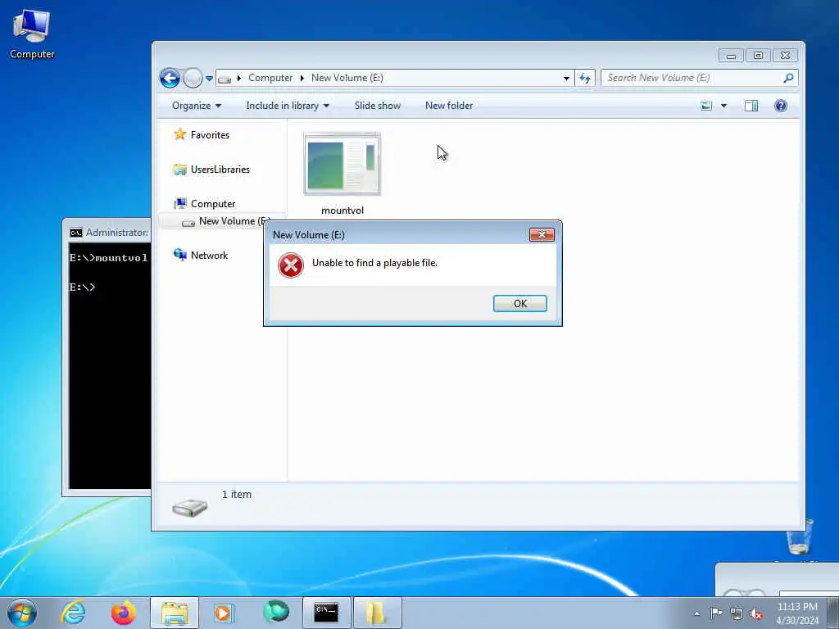The width and height of the screenshot is (839, 629).
Task: Maximize the Explorer window
Action: pos(758,56)
